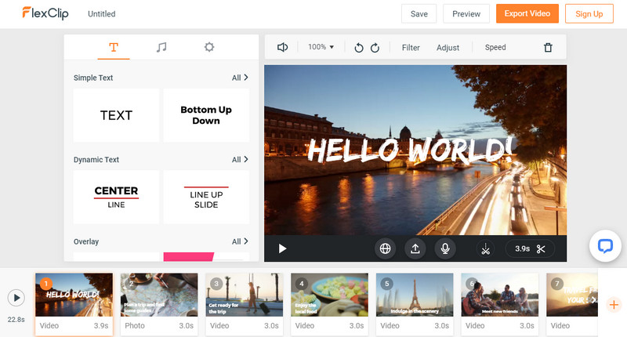The image size is (627, 337).
Task: Rotate clip clockwise
Action: point(375,48)
